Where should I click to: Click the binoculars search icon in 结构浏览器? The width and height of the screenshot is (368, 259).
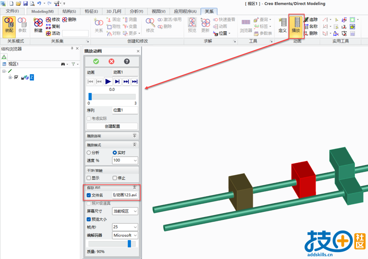(x=63, y=64)
